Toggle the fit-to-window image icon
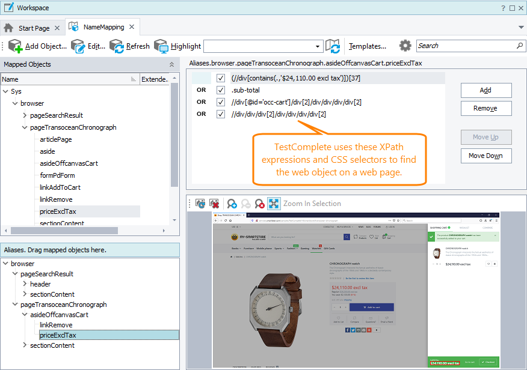Viewport: 527px width, 370px height. [x=274, y=204]
